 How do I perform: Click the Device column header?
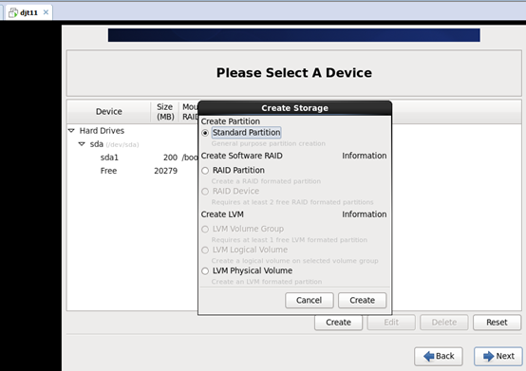click(x=109, y=112)
